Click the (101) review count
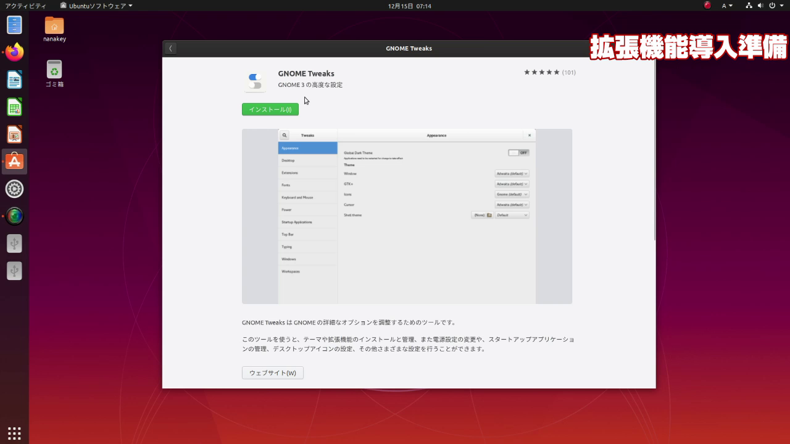790x444 pixels. 569,72
